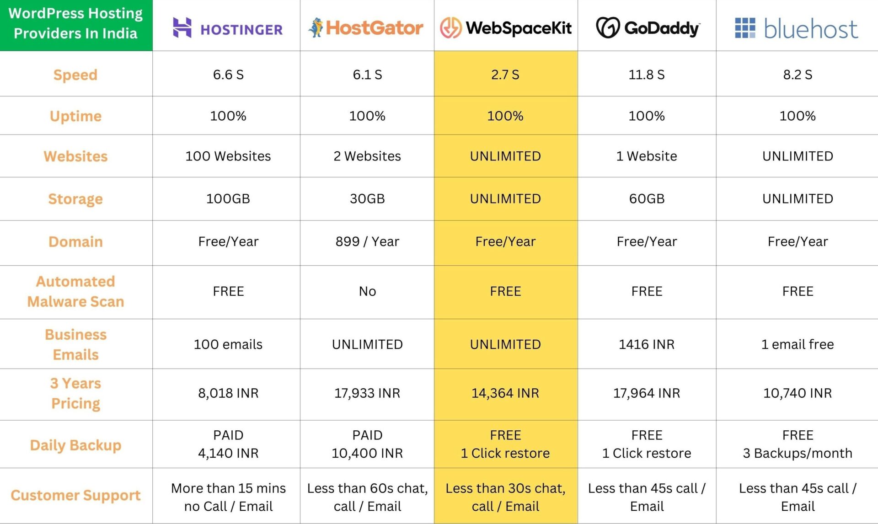Click the Hostinger 100 Websites cell
Screen dimensions: 878x524
coord(228,156)
